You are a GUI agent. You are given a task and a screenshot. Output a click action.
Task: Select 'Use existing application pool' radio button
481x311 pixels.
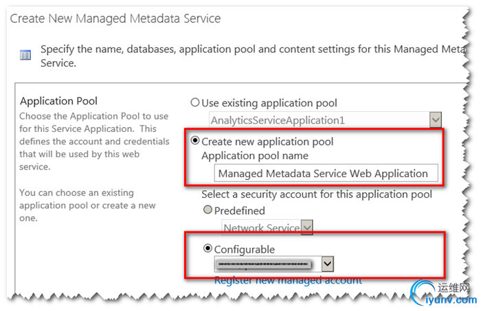pos(195,103)
